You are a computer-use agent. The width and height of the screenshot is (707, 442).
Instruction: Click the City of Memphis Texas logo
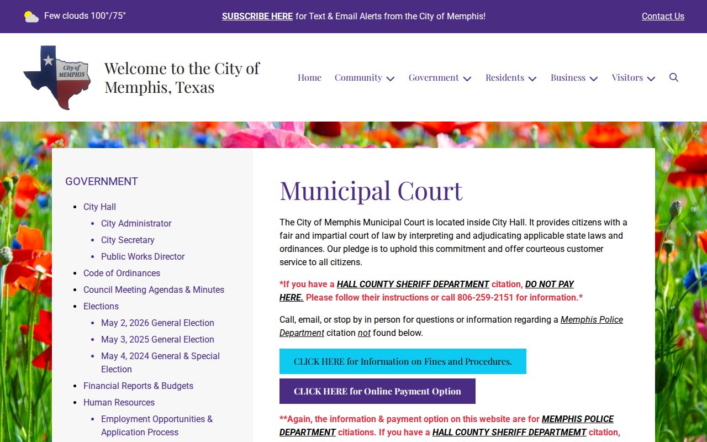pos(57,77)
